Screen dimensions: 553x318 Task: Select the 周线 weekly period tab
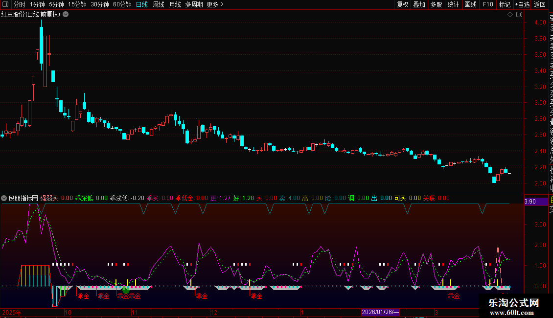[159, 4]
